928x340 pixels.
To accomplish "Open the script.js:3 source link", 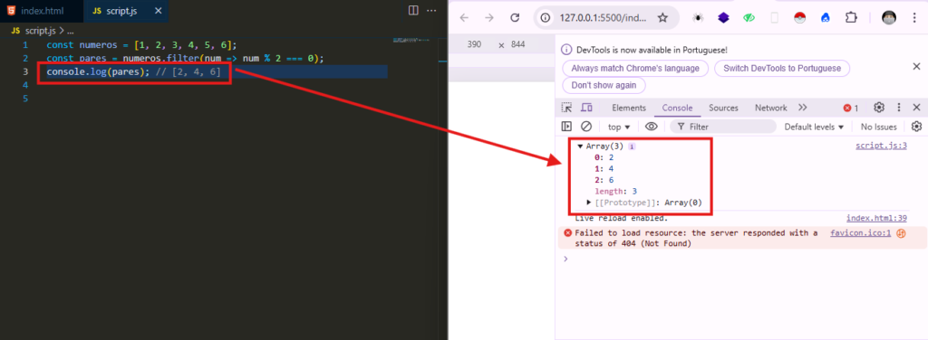I will click(x=881, y=146).
